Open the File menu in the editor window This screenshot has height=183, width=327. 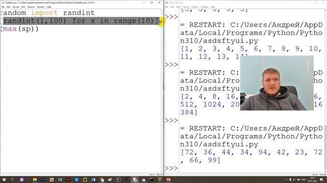[x=3, y=7]
